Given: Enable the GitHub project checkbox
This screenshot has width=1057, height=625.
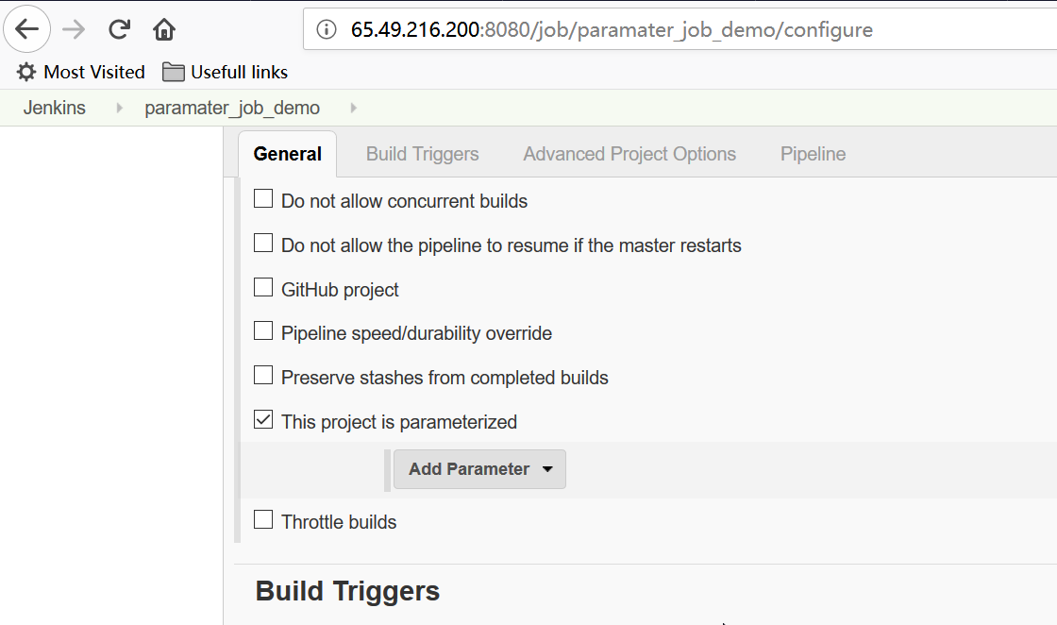Looking at the screenshot, I should tap(262, 287).
